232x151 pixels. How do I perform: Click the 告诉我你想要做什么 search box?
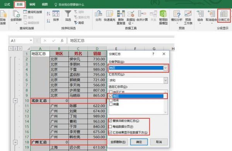click(x=69, y=5)
